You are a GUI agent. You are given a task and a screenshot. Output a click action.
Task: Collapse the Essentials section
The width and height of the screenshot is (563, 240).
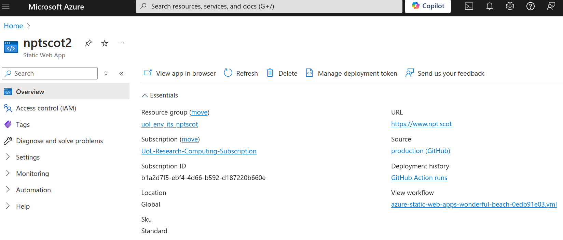click(x=145, y=96)
